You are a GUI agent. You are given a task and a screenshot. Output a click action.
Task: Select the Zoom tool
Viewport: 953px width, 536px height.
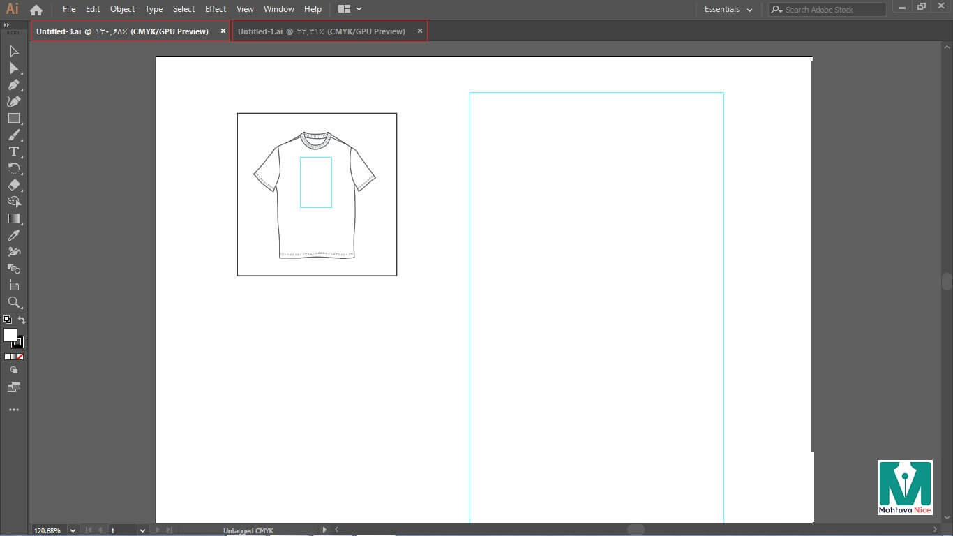coord(13,302)
